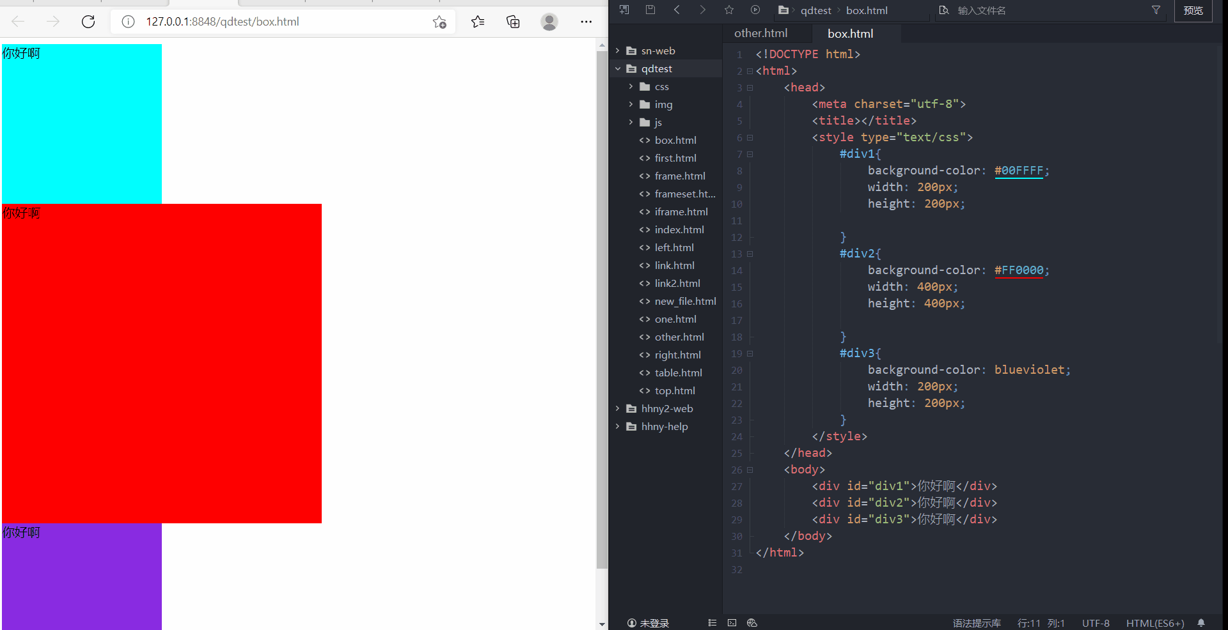Toggle the outline list icon in status bar
This screenshot has height=630, width=1228.
pos(712,623)
